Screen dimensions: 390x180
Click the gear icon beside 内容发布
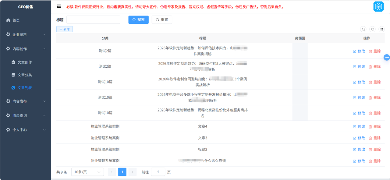click(8, 101)
